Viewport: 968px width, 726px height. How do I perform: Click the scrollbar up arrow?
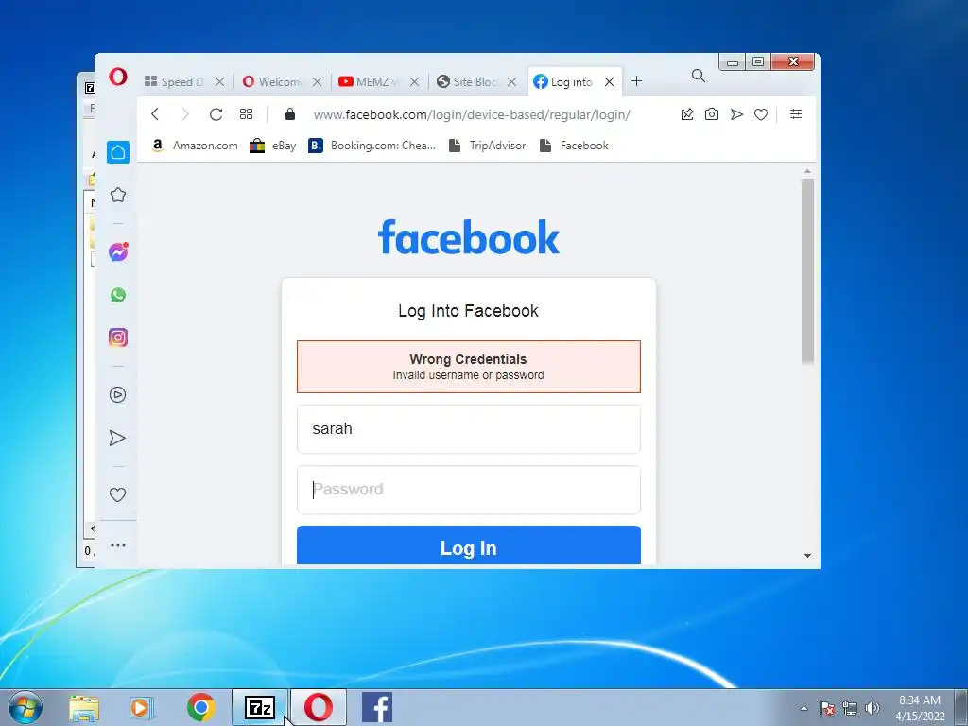807,171
